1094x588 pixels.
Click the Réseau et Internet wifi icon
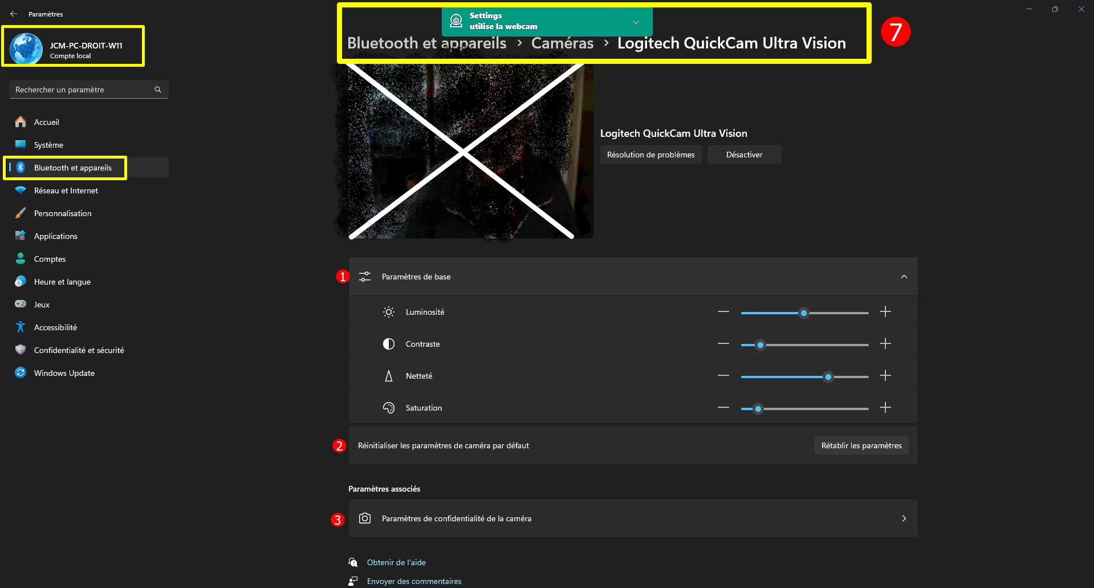coord(21,190)
